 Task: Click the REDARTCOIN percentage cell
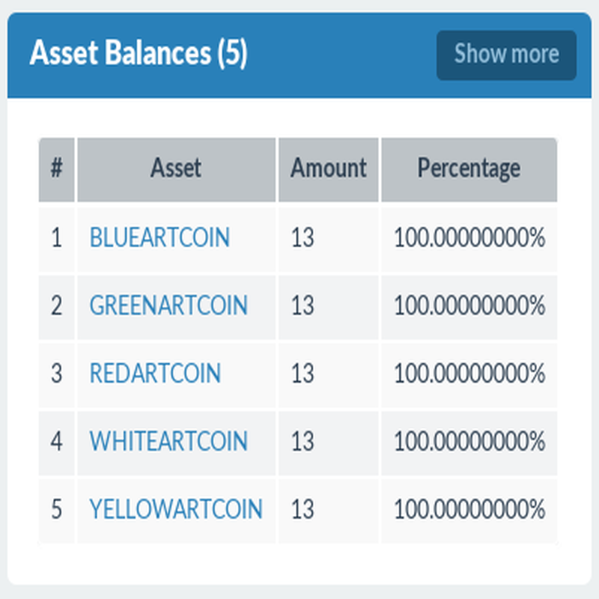click(469, 374)
